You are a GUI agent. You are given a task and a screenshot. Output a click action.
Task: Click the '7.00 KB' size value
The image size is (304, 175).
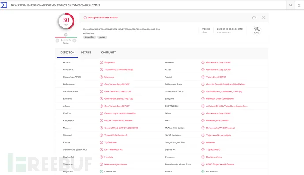click(x=206, y=29)
